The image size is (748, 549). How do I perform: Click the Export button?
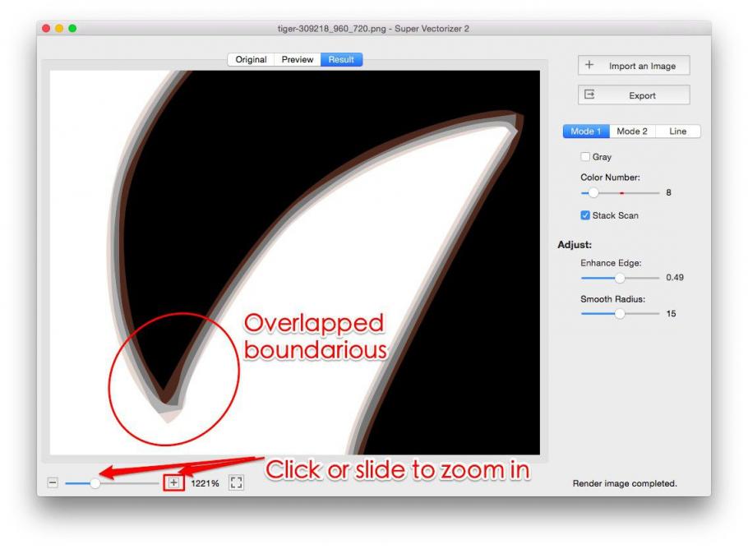point(633,95)
